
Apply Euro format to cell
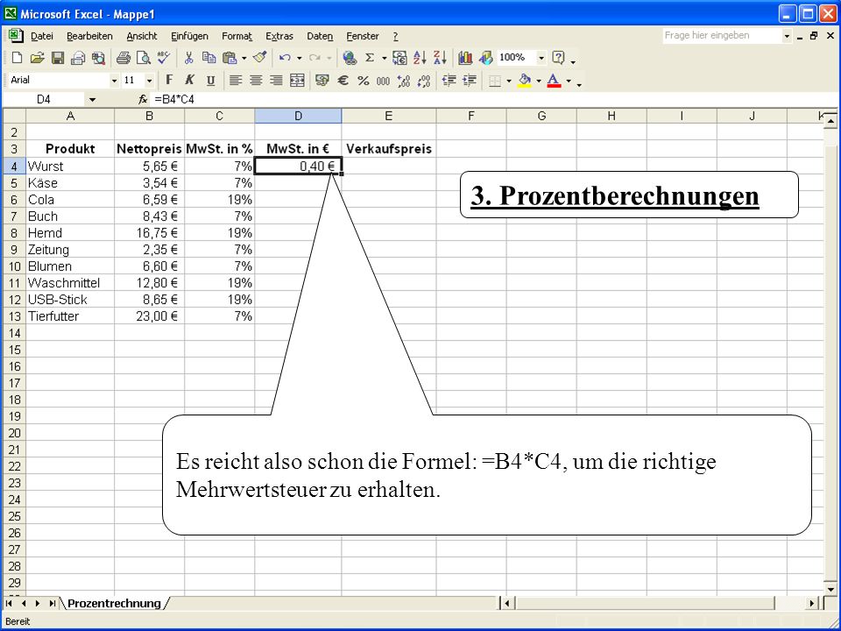[x=343, y=81]
